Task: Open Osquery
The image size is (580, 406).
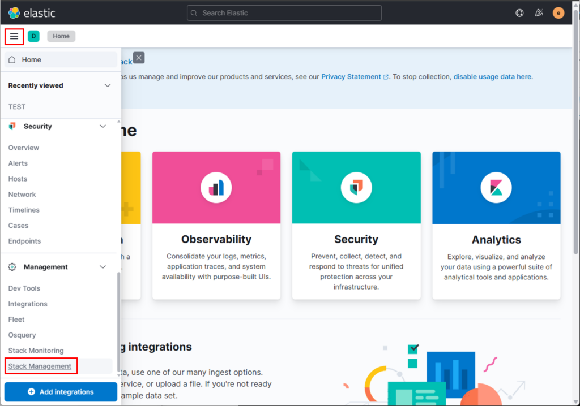Action: (x=22, y=335)
